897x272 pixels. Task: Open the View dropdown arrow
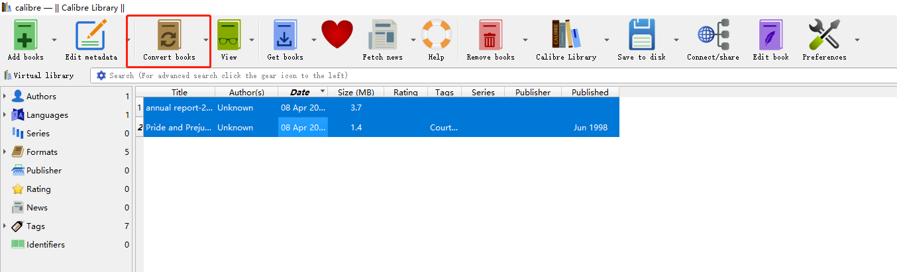(252, 40)
